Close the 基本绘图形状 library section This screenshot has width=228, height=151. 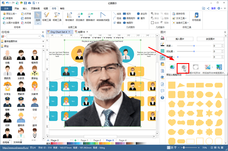pos(42,41)
